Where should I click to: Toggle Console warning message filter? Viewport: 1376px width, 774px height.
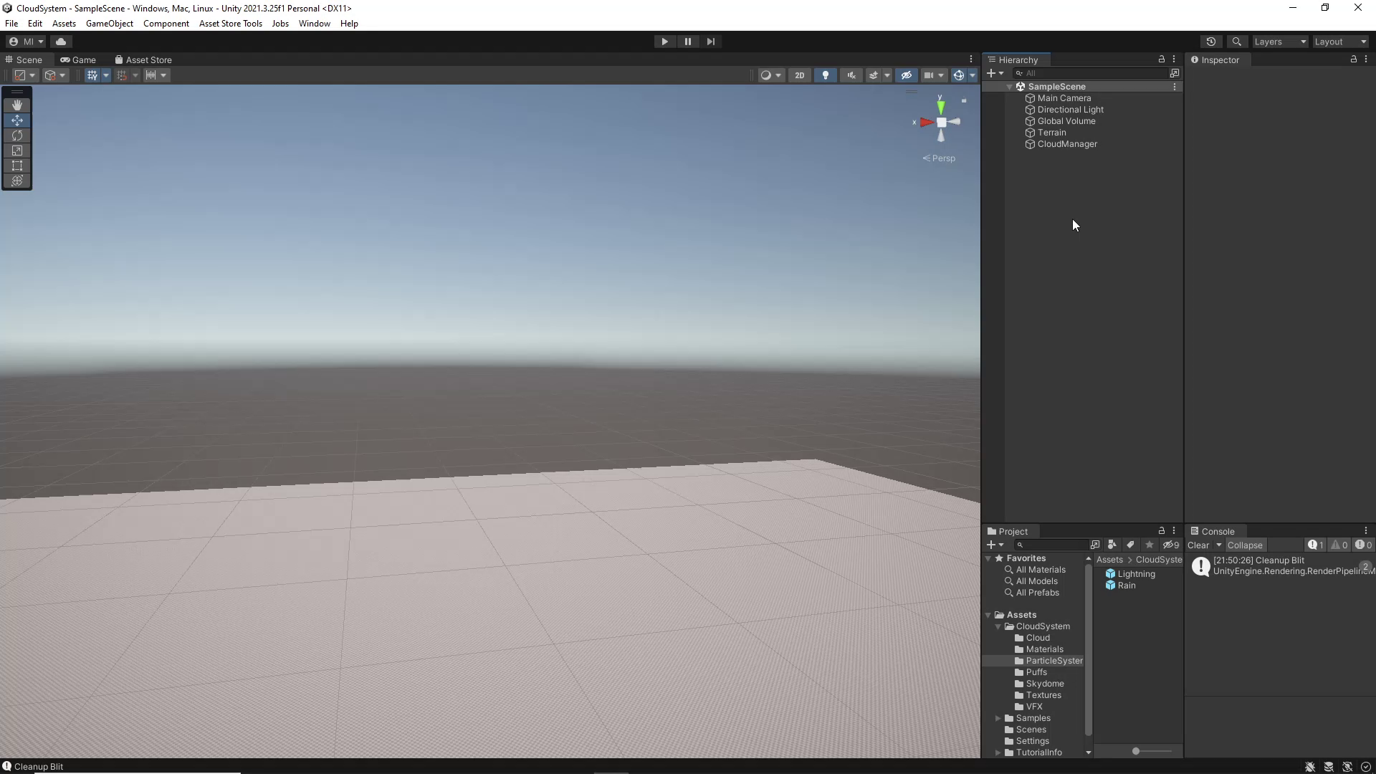[1339, 545]
